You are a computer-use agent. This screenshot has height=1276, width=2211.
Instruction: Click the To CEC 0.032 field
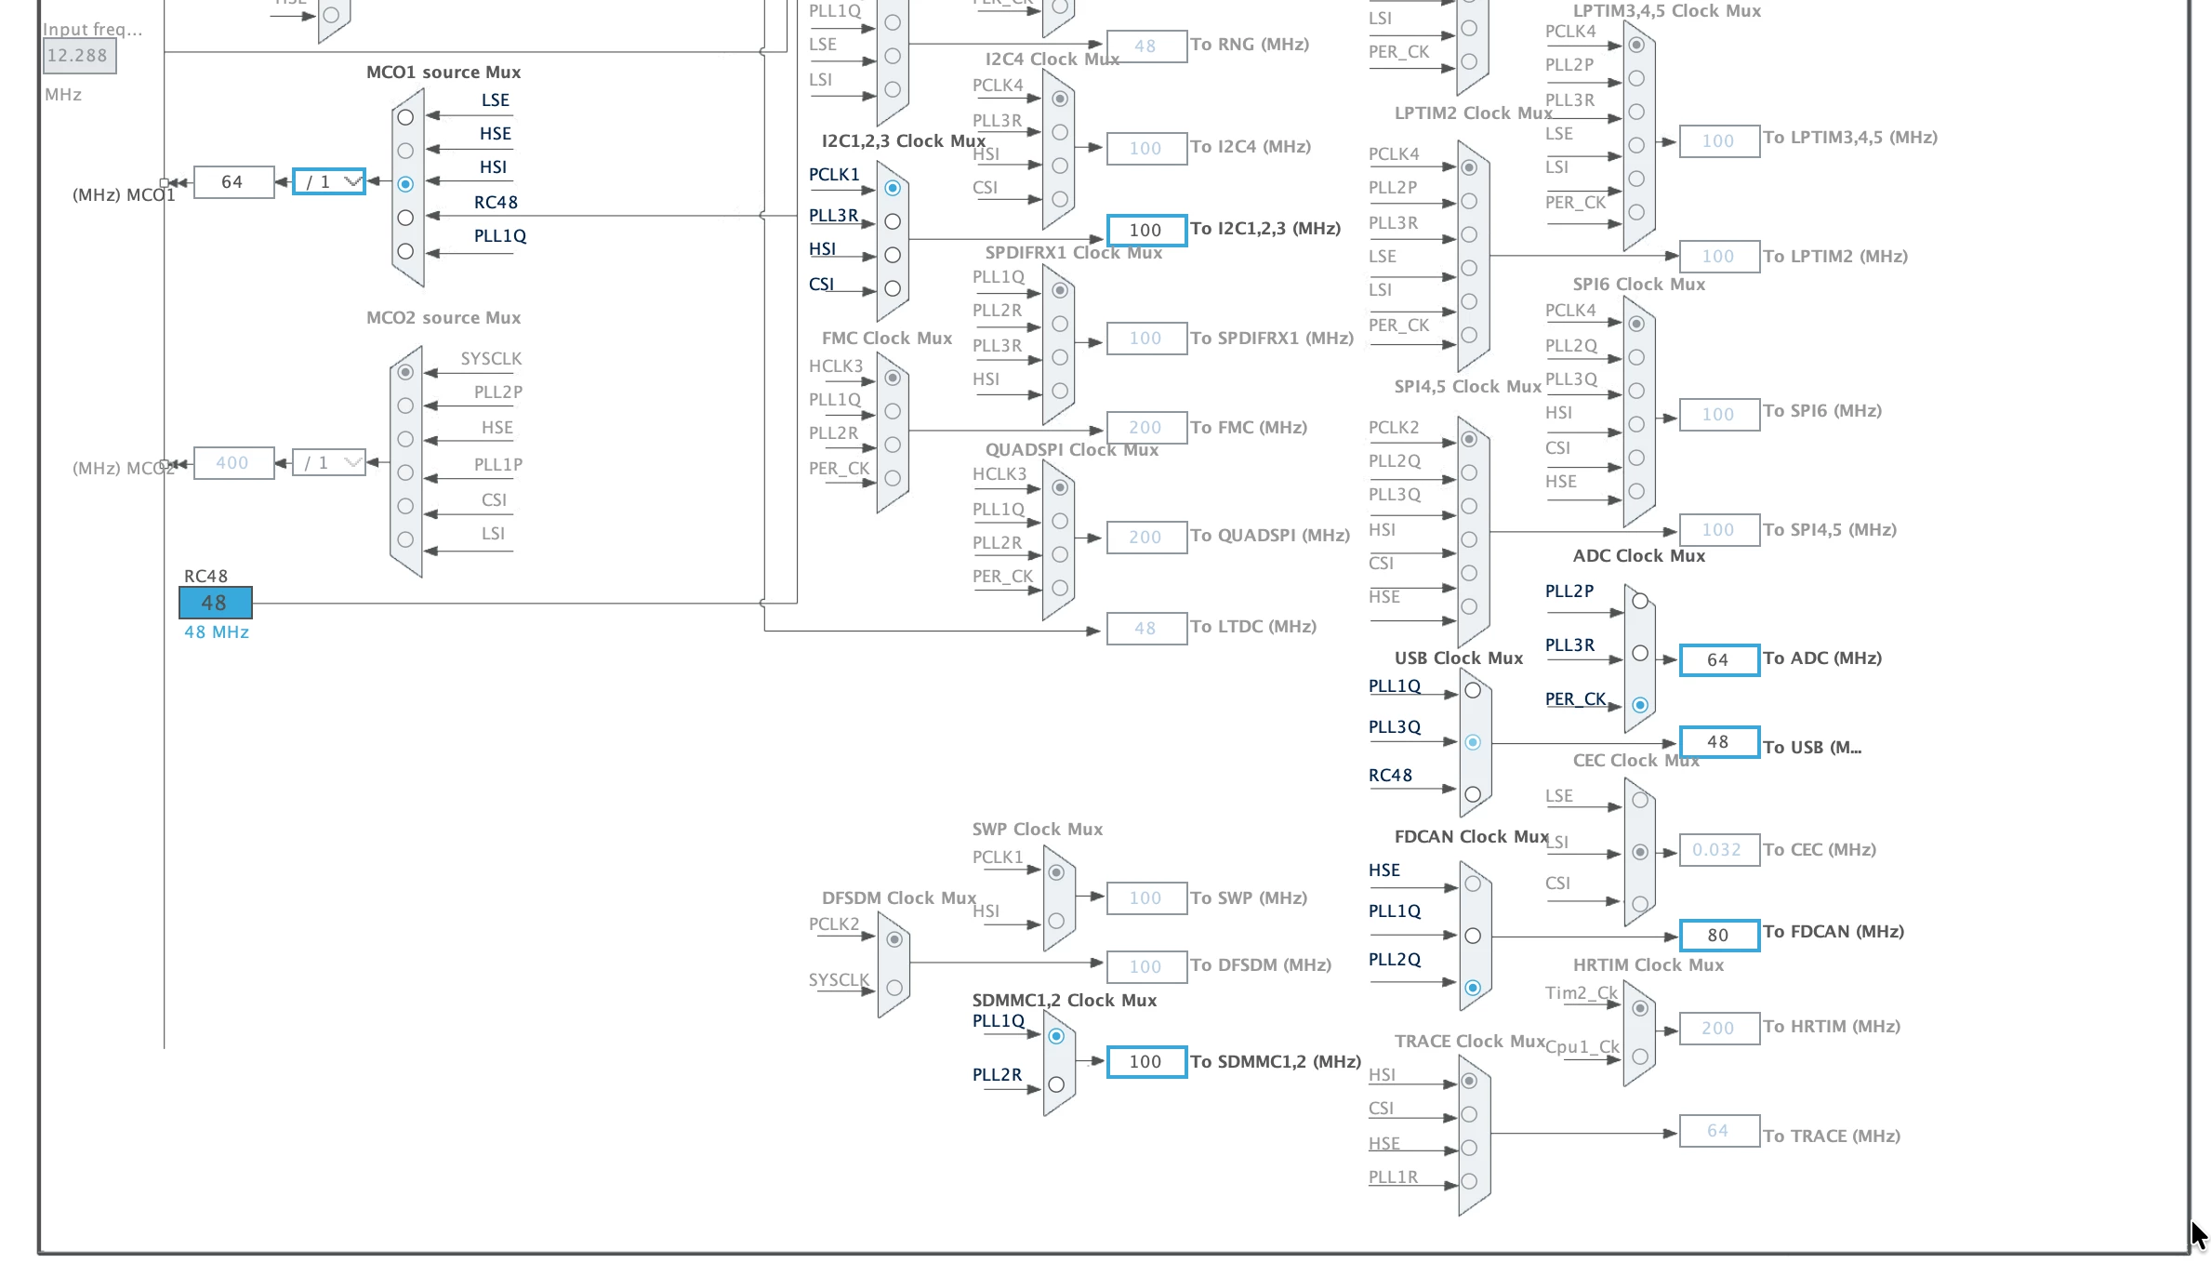tap(1719, 849)
